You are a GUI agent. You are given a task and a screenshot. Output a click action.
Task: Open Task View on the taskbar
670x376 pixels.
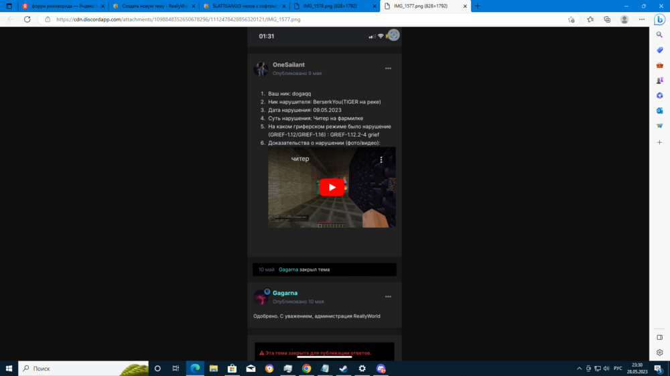pyautogui.click(x=176, y=369)
